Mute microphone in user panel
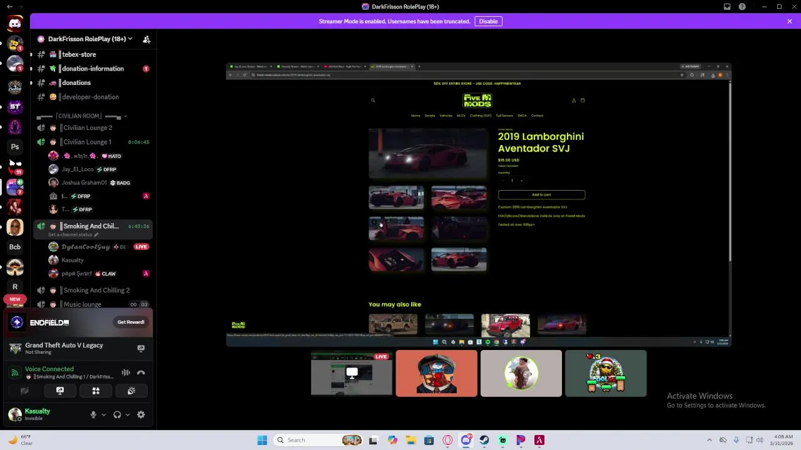This screenshot has width=801, height=450. [93, 414]
